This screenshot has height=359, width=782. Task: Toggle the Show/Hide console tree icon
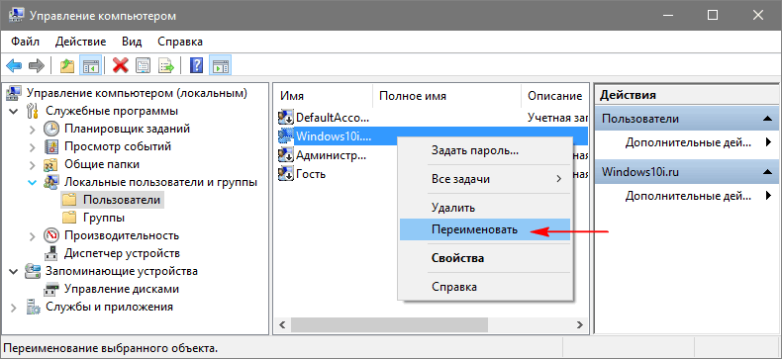[x=91, y=65]
